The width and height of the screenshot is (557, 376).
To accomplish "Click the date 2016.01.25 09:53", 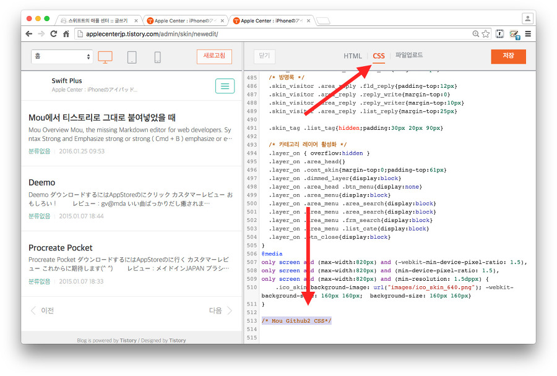I will tap(82, 152).
